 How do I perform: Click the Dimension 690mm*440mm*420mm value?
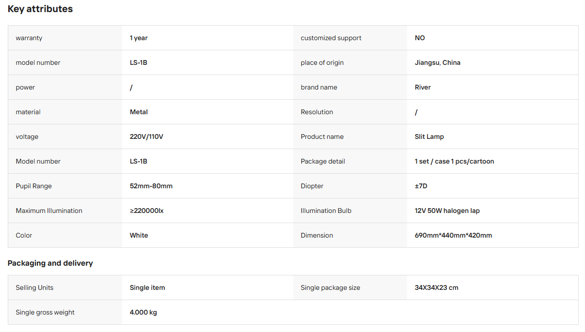[454, 235]
